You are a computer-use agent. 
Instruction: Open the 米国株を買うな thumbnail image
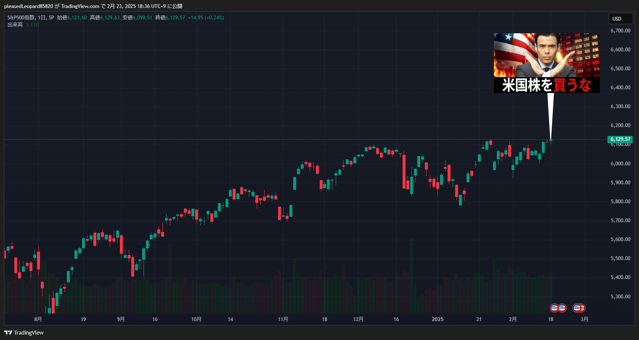pos(546,63)
